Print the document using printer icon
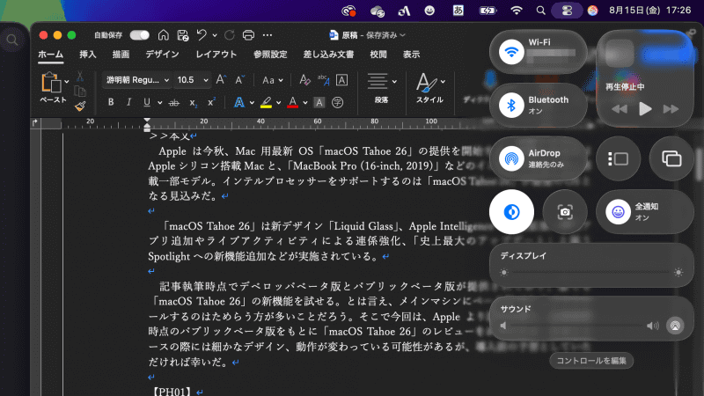Screen dimensions: 704x396 tap(248, 35)
